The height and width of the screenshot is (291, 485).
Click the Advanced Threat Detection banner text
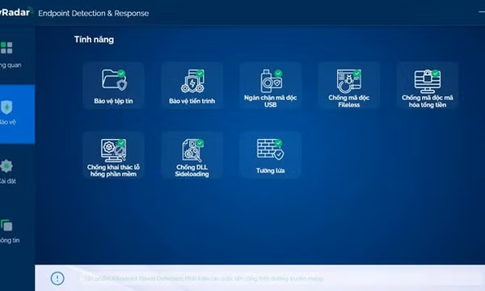tap(203, 279)
